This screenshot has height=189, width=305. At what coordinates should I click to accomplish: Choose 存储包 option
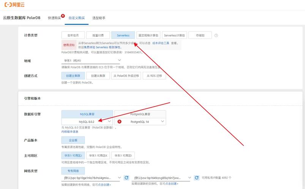click(200, 35)
